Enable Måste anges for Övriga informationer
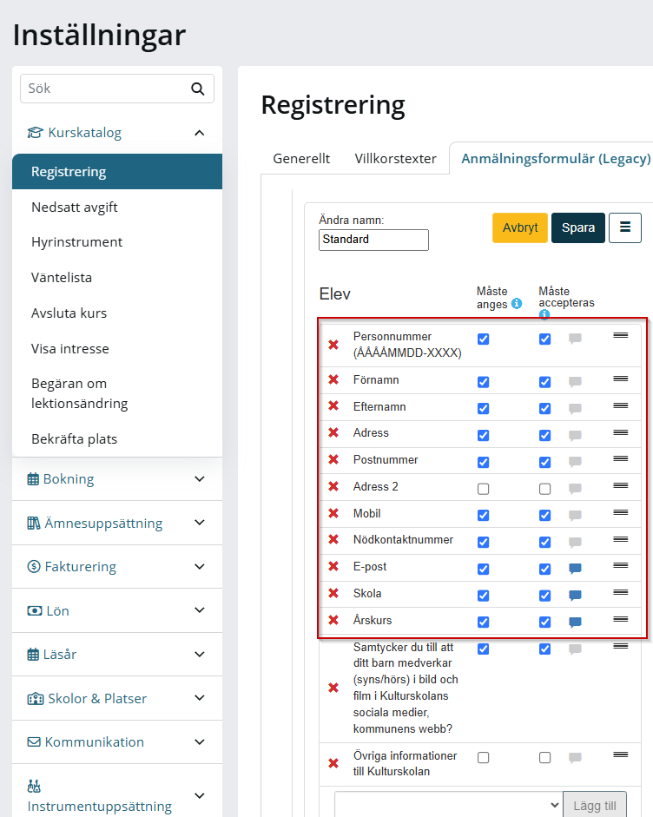The width and height of the screenshot is (653, 817). pyautogui.click(x=483, y=758)
